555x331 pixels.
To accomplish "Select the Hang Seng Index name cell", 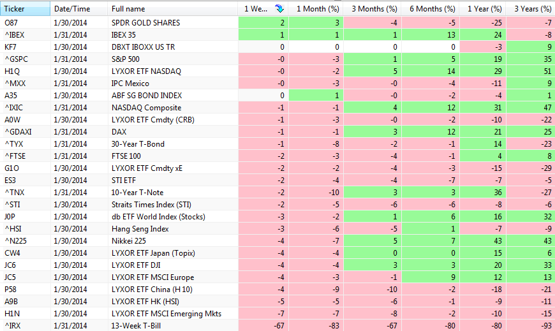I will 140,229.
